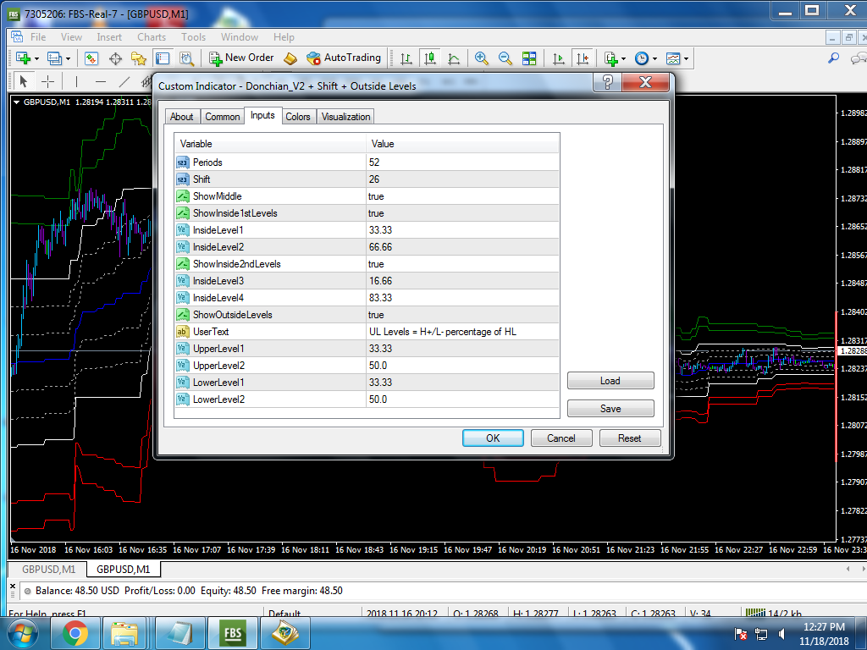Image resolution: width=867 pixels, height=650 pixels.
Task: Select the horizontal line drawing tool
Action: 100,82
